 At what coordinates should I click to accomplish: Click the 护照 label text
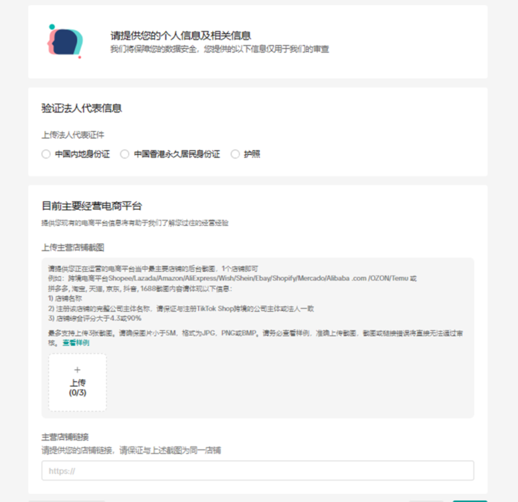pos(252,154)
